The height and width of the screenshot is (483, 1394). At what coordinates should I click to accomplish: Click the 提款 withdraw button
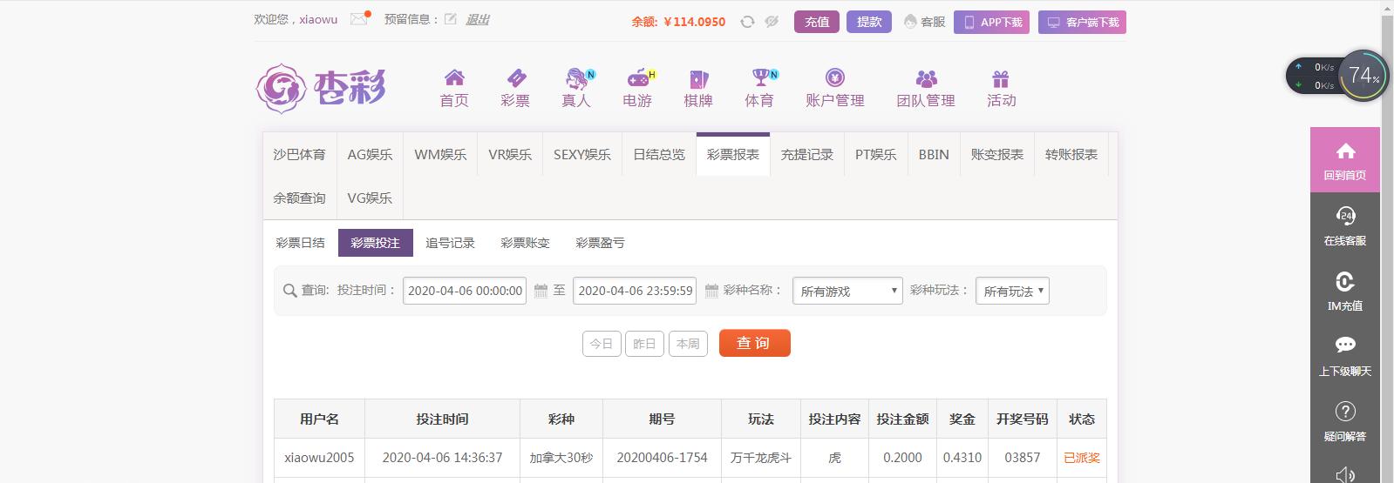tap(869, 22)
